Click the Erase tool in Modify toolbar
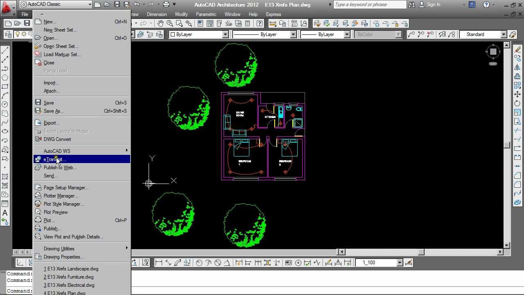 [x=517, y=50]
